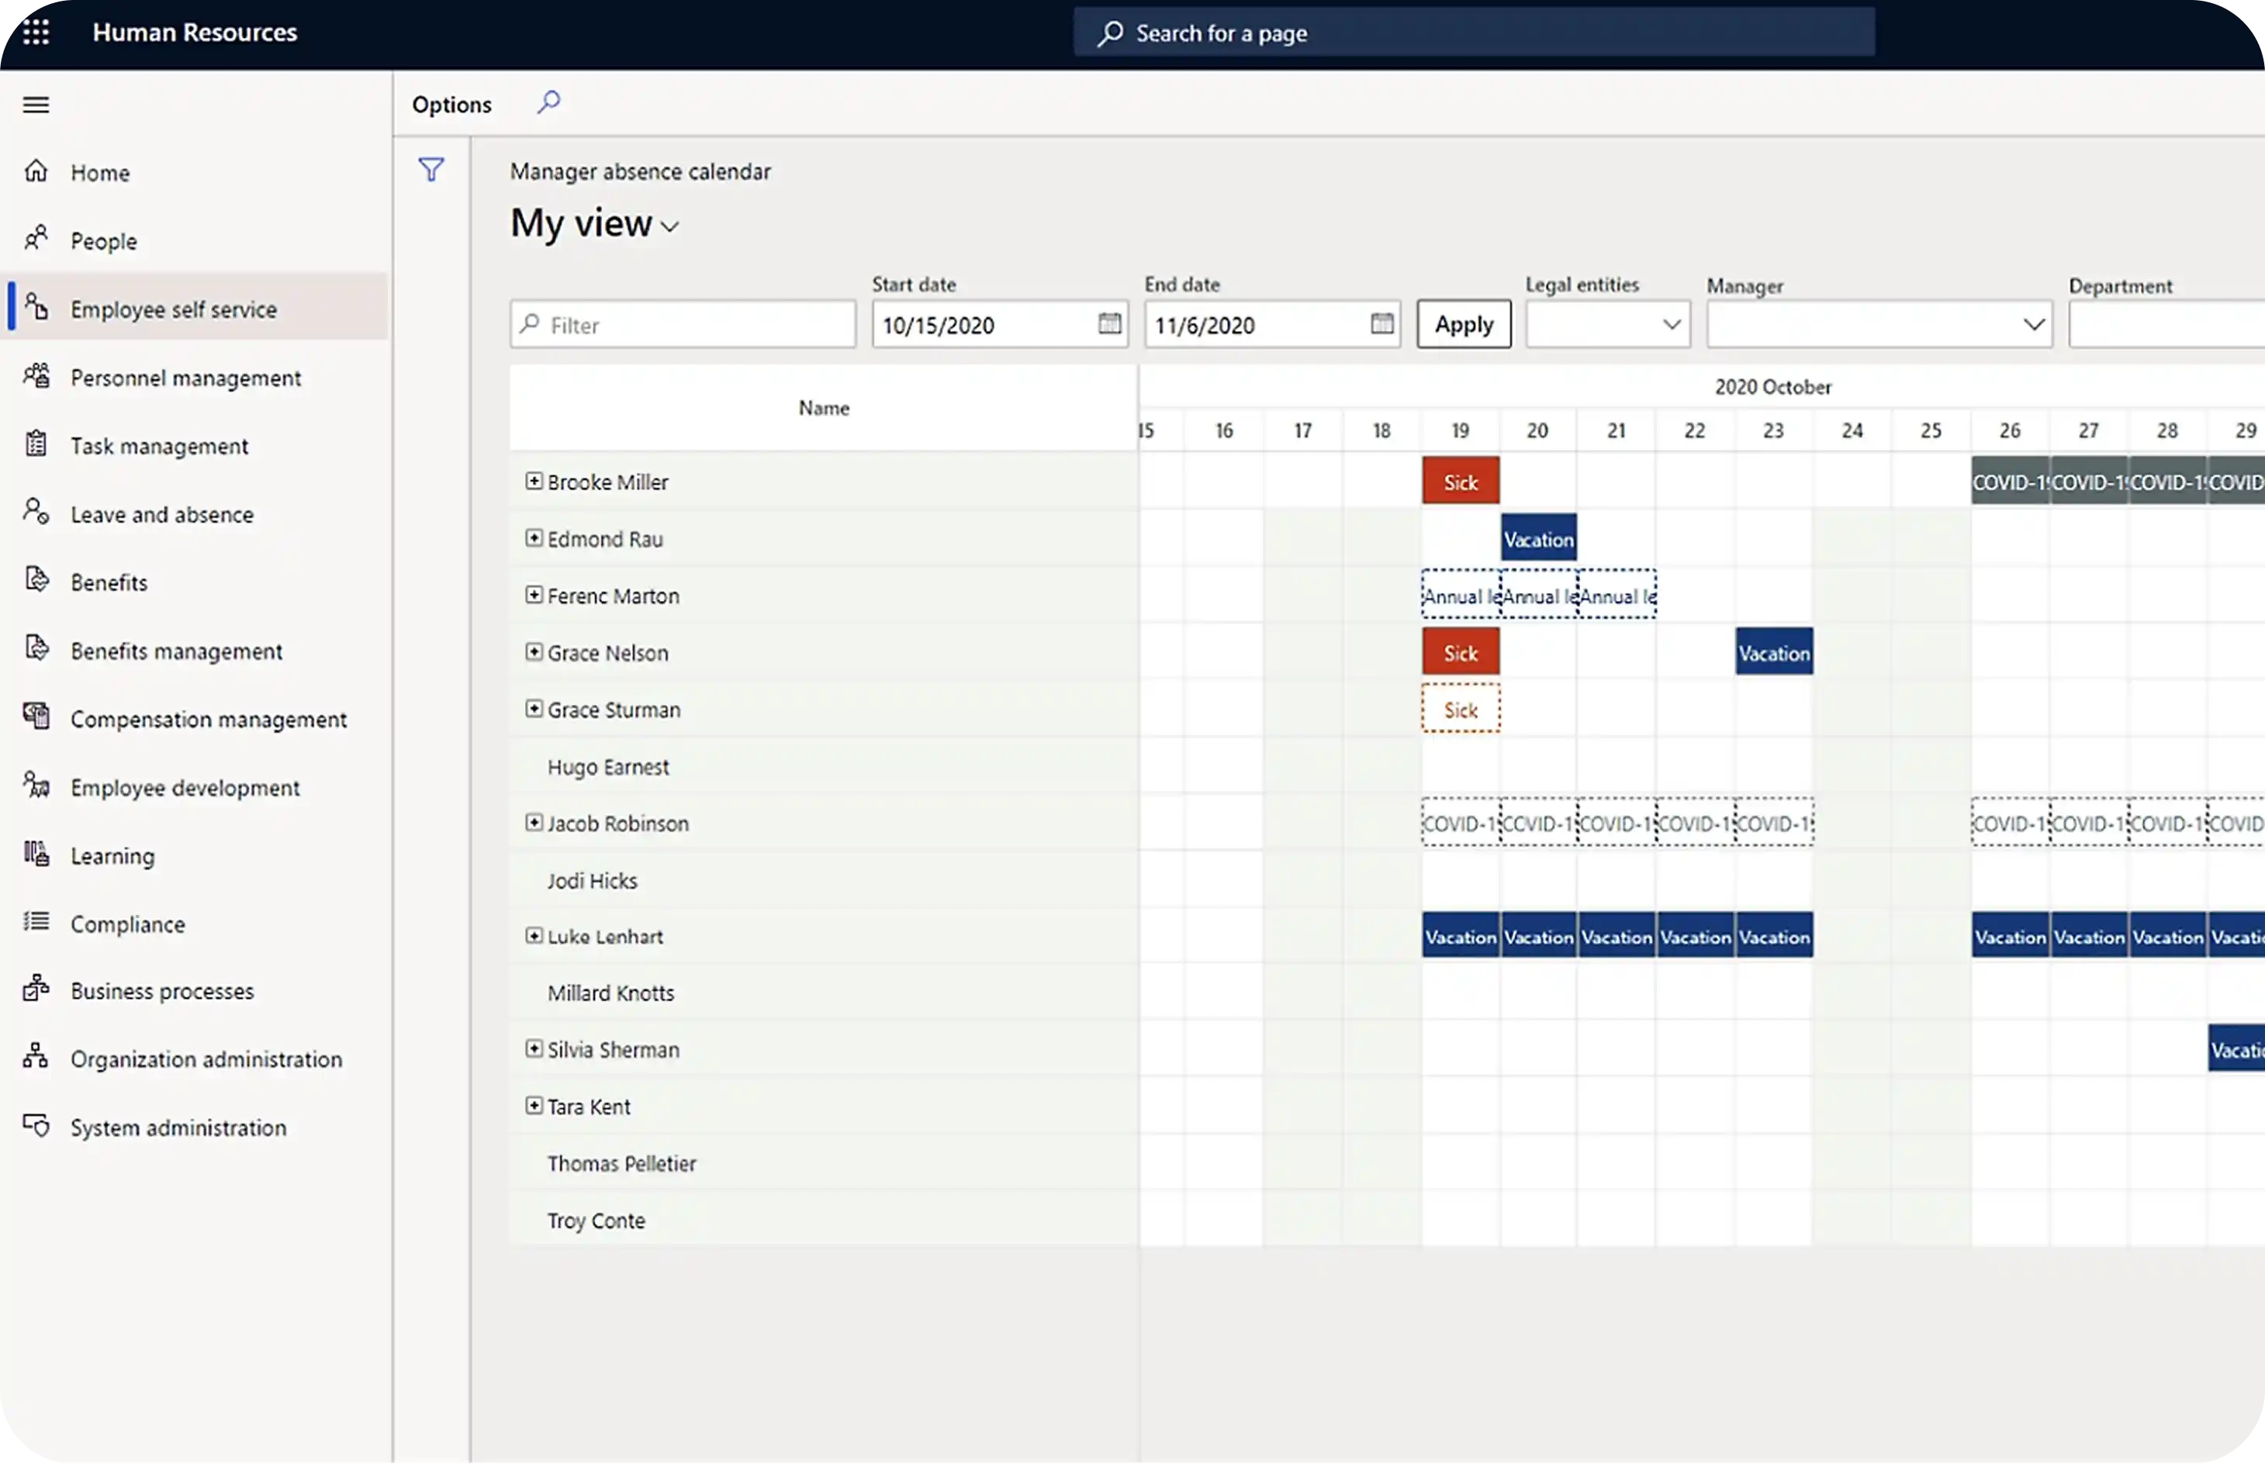
Task: Open Compensation management from the navigation pane
Action: pos(208,719)
